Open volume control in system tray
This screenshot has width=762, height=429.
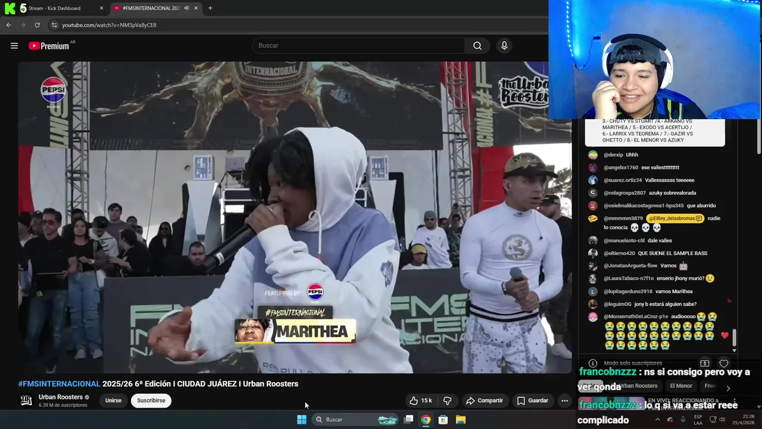tap(722, 419)
